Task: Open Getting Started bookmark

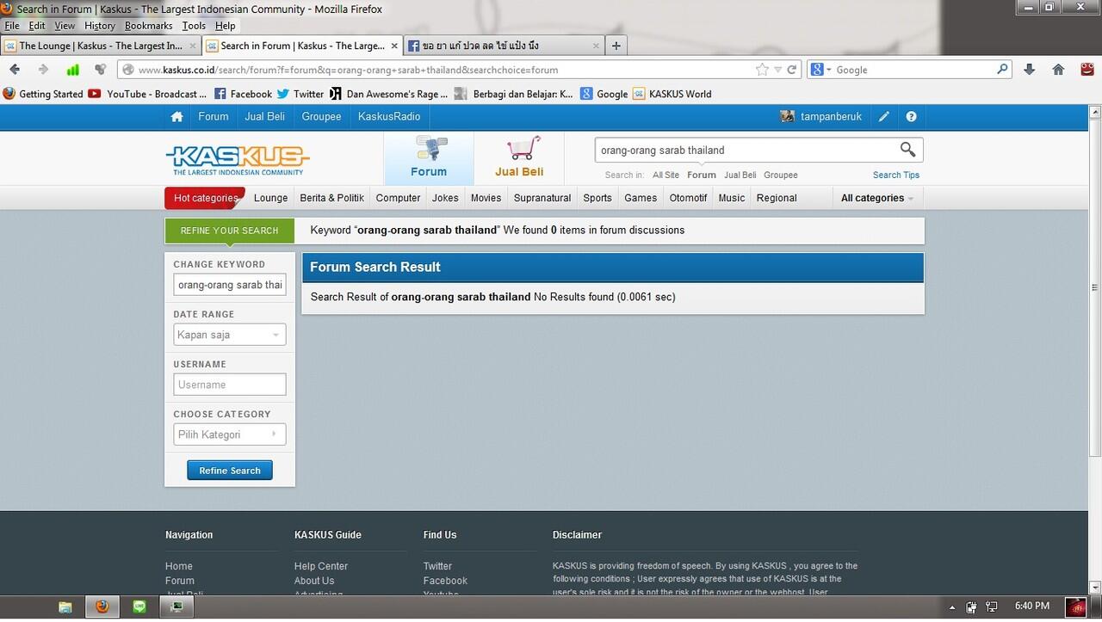Action: [x=43, y=94]
